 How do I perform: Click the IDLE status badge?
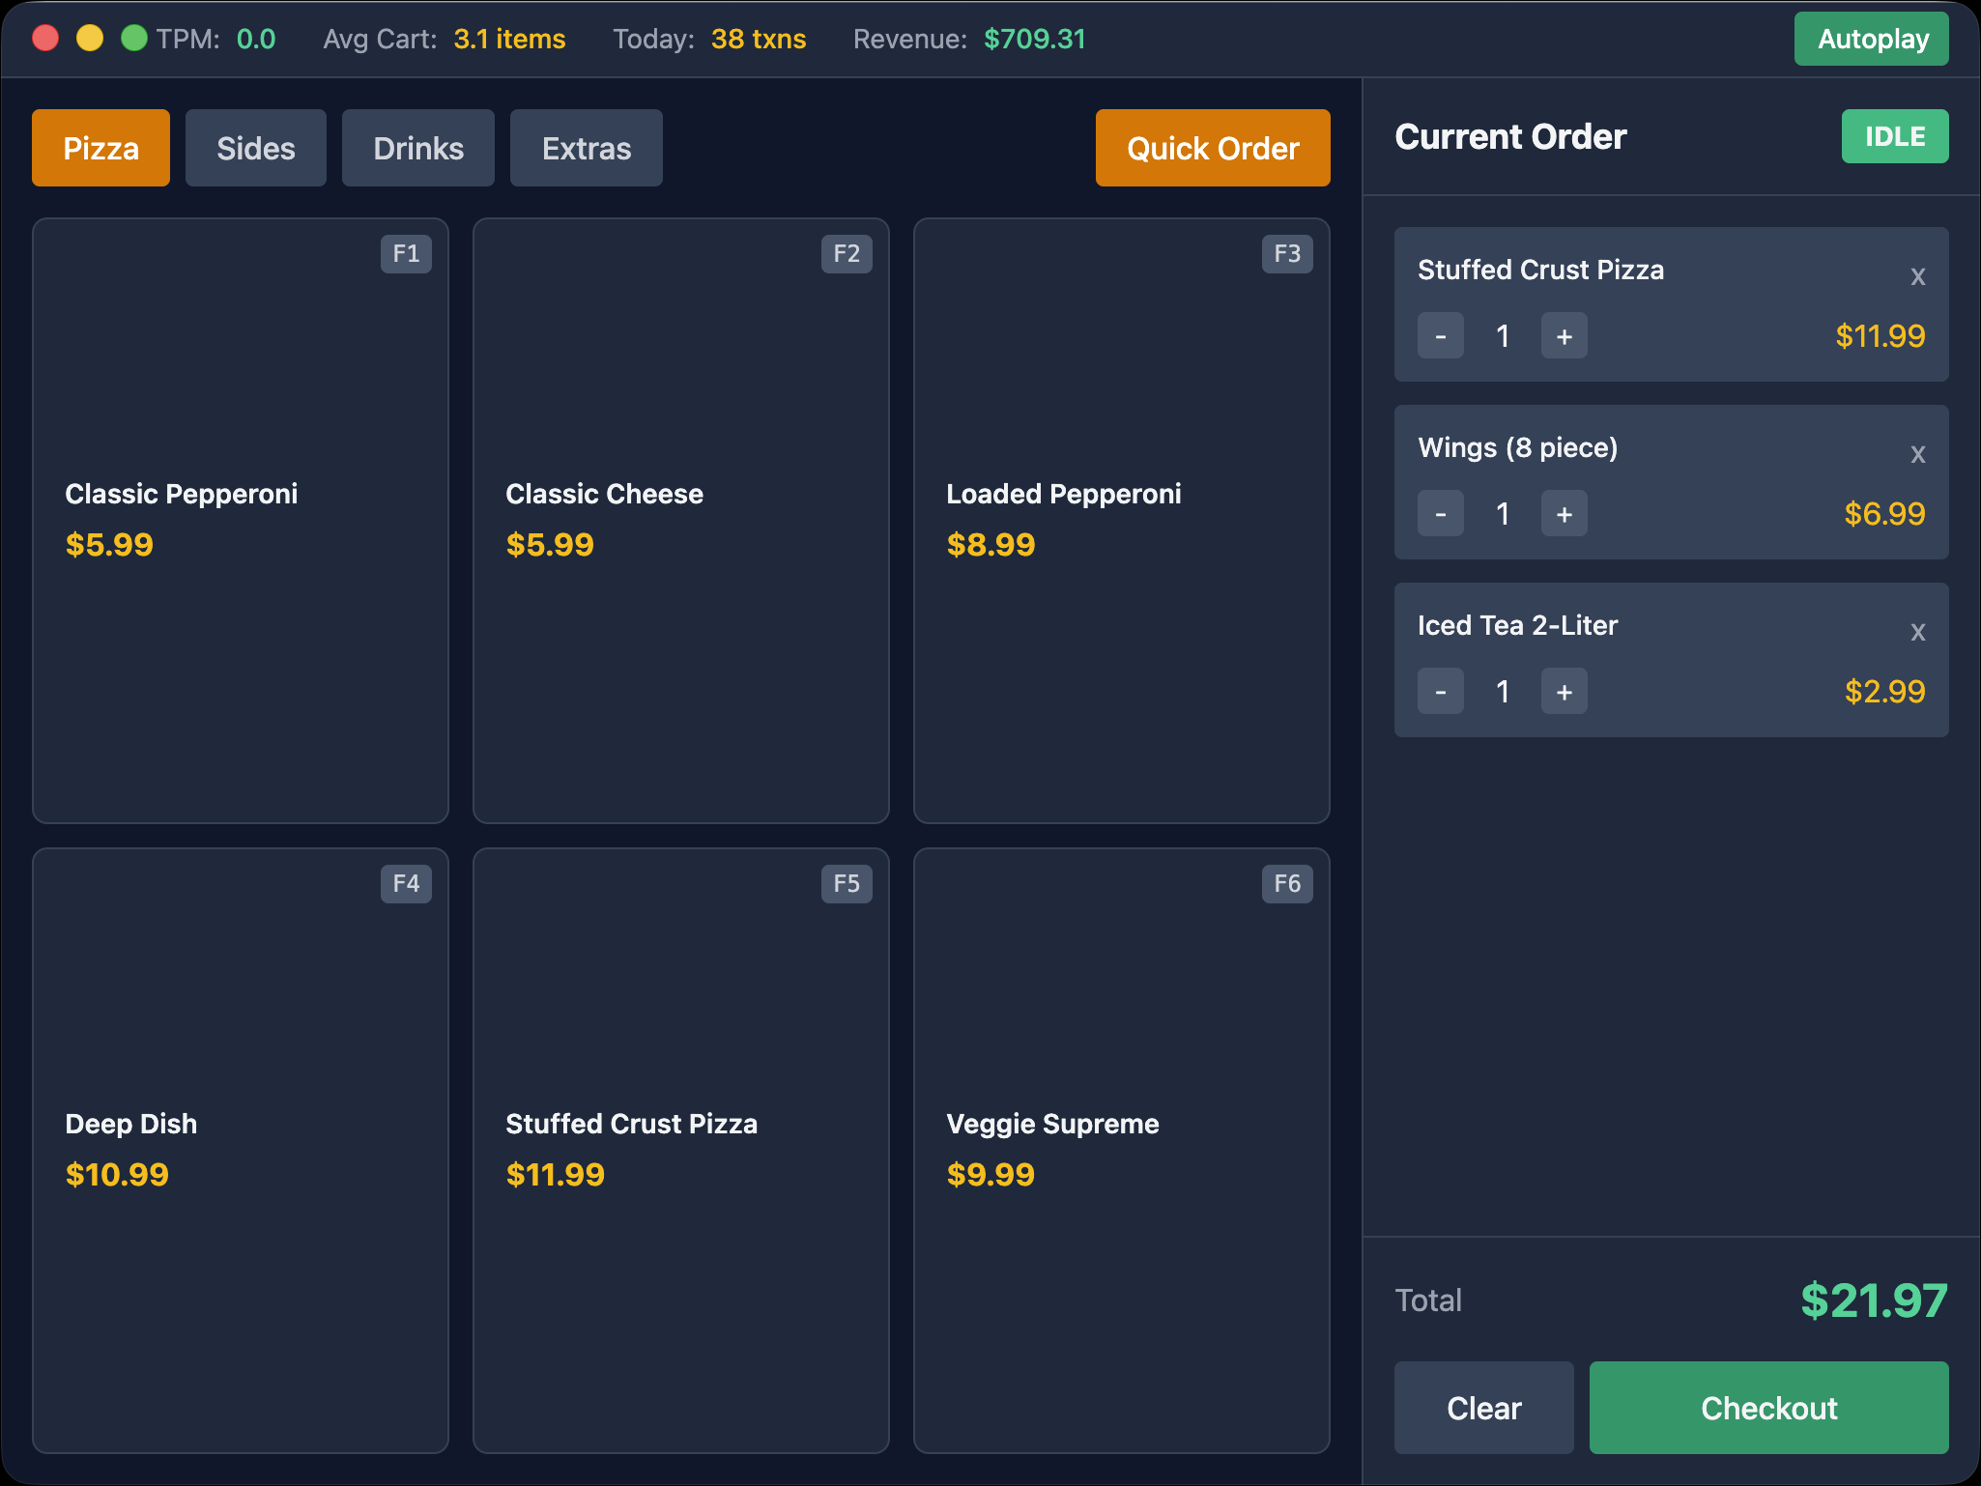1894,136
